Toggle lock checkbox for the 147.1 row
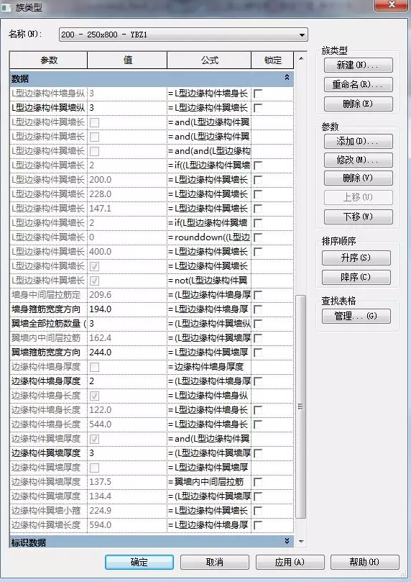The width and height of the screenshot is (411, 582). (x=258, y=209)
